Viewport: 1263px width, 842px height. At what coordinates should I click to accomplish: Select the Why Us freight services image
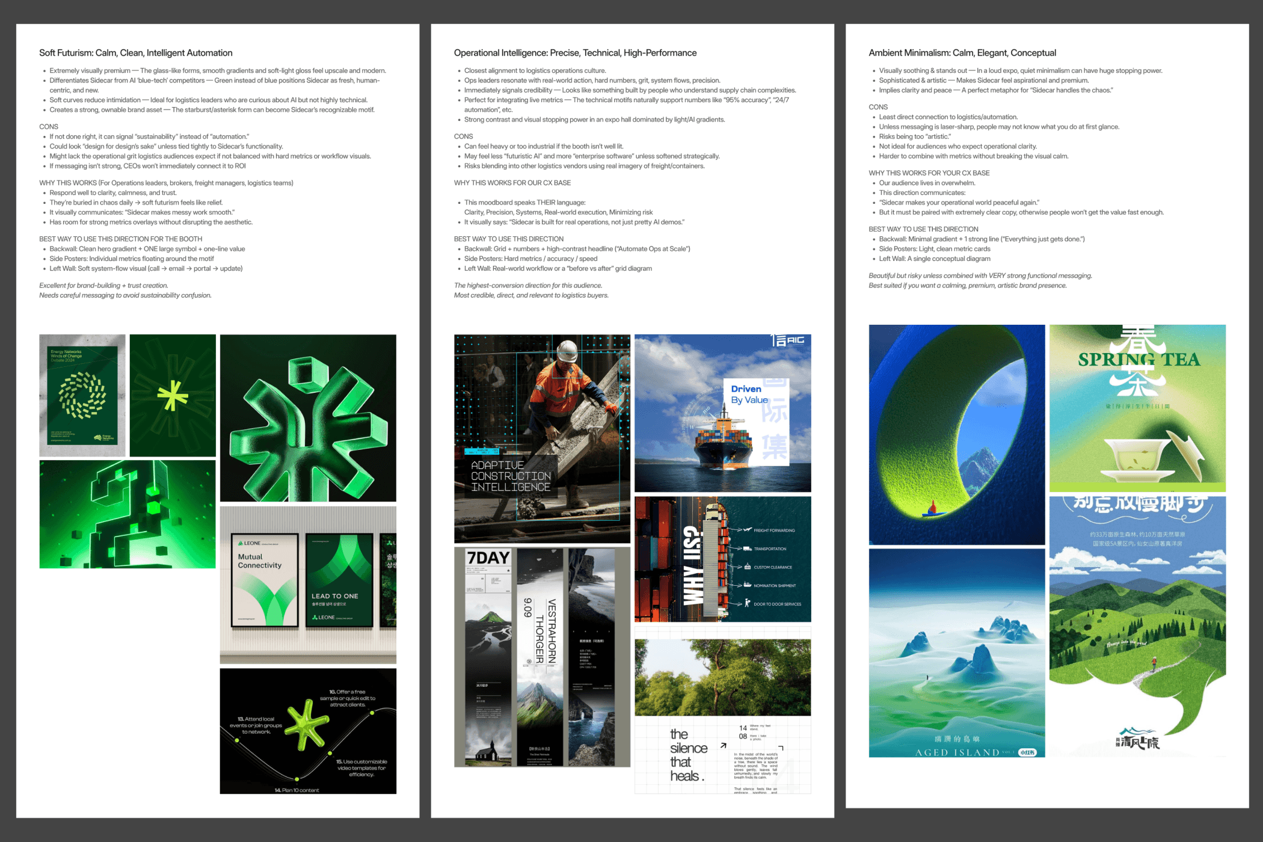[x=722, y=559]
